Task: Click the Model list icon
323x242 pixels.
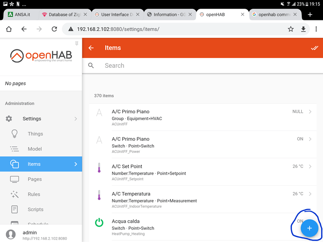Action: (15, 149)
